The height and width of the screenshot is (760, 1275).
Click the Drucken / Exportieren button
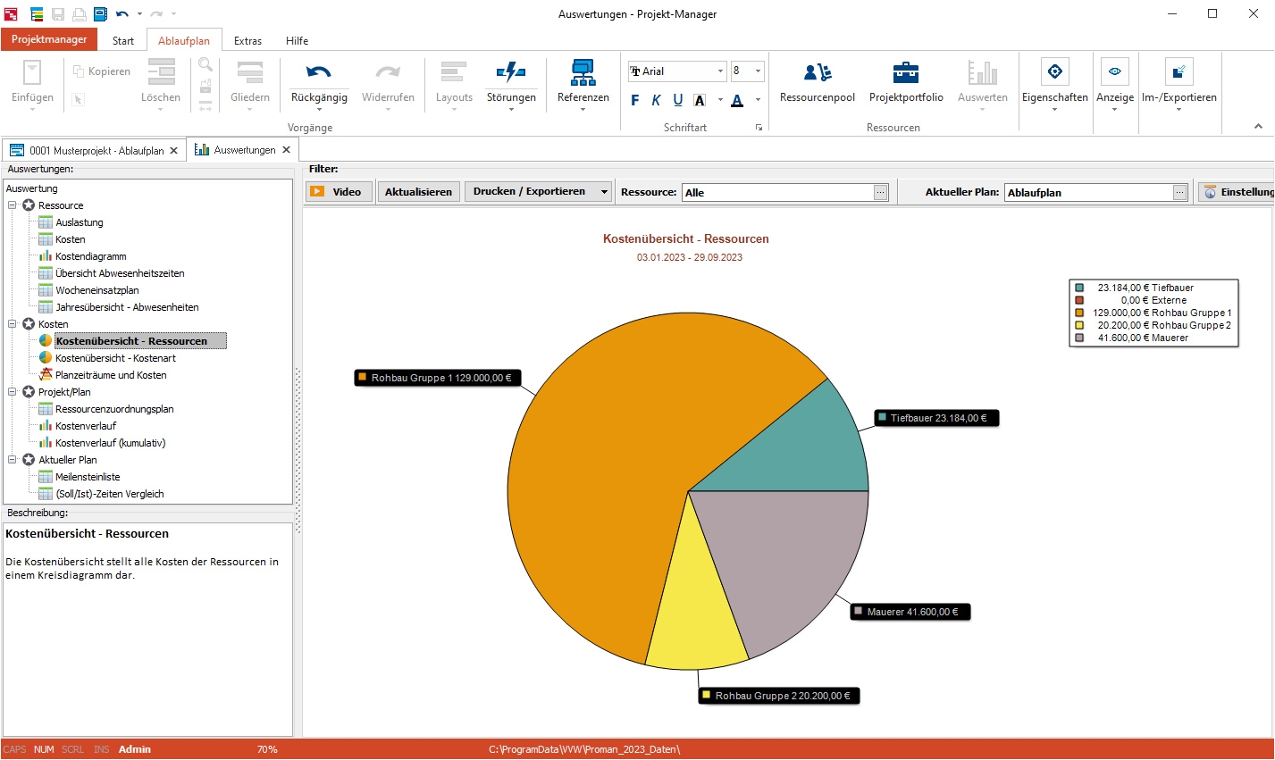coord(529,192)
